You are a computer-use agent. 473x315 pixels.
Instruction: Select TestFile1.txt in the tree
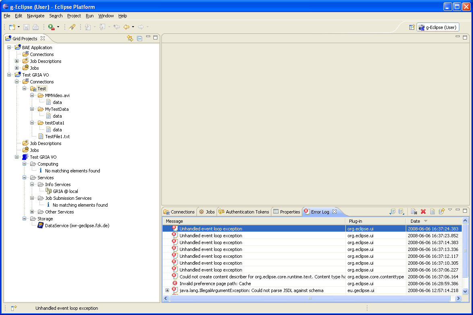click(x=57, y=137)
